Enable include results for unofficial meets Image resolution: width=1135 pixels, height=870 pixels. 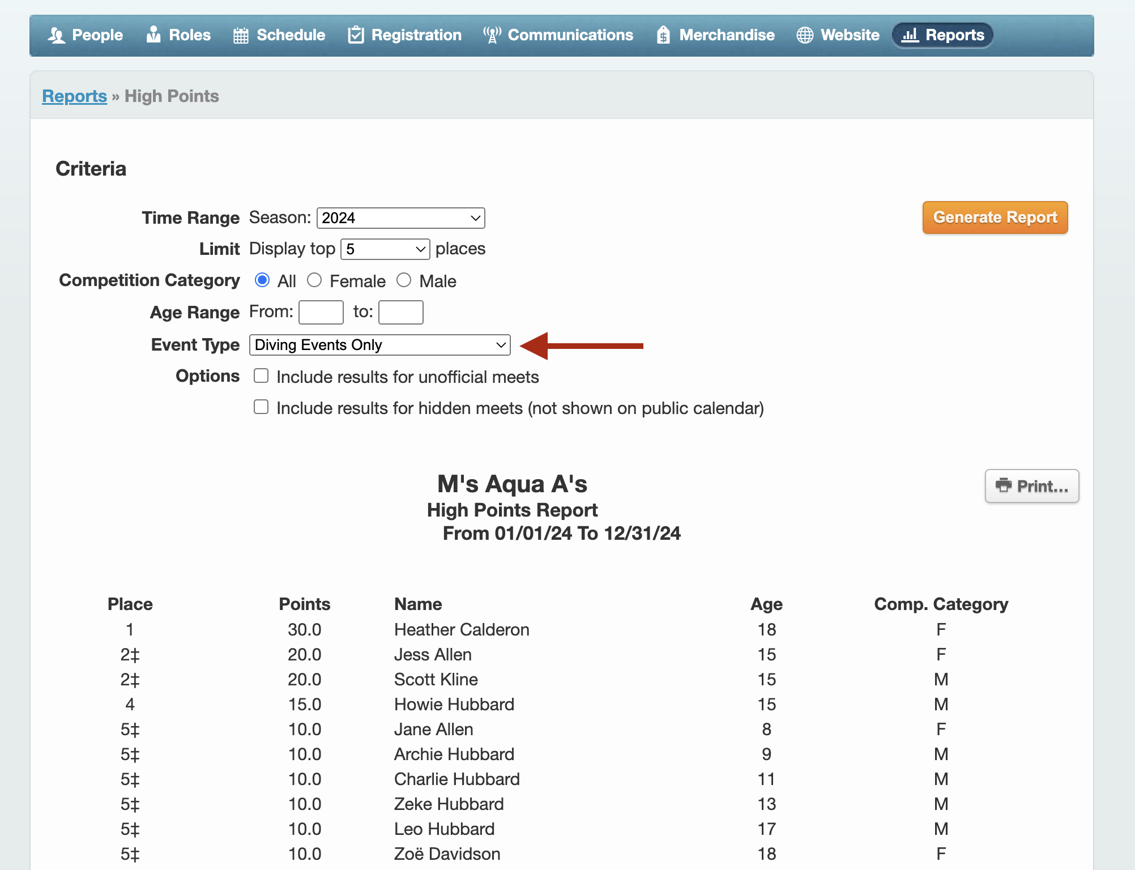click(x=261, y=376)
